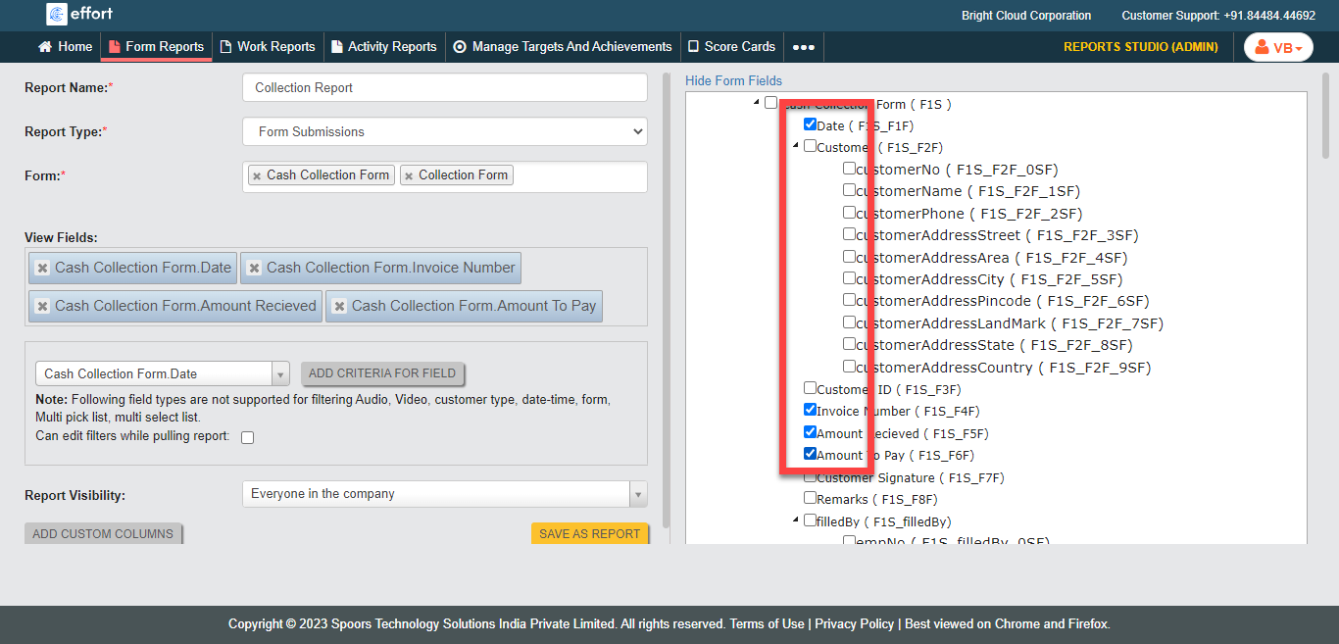This screenshot has width=1339, height=644.
Task: Click the Report Name input field
Action: (x=444, y=87)
